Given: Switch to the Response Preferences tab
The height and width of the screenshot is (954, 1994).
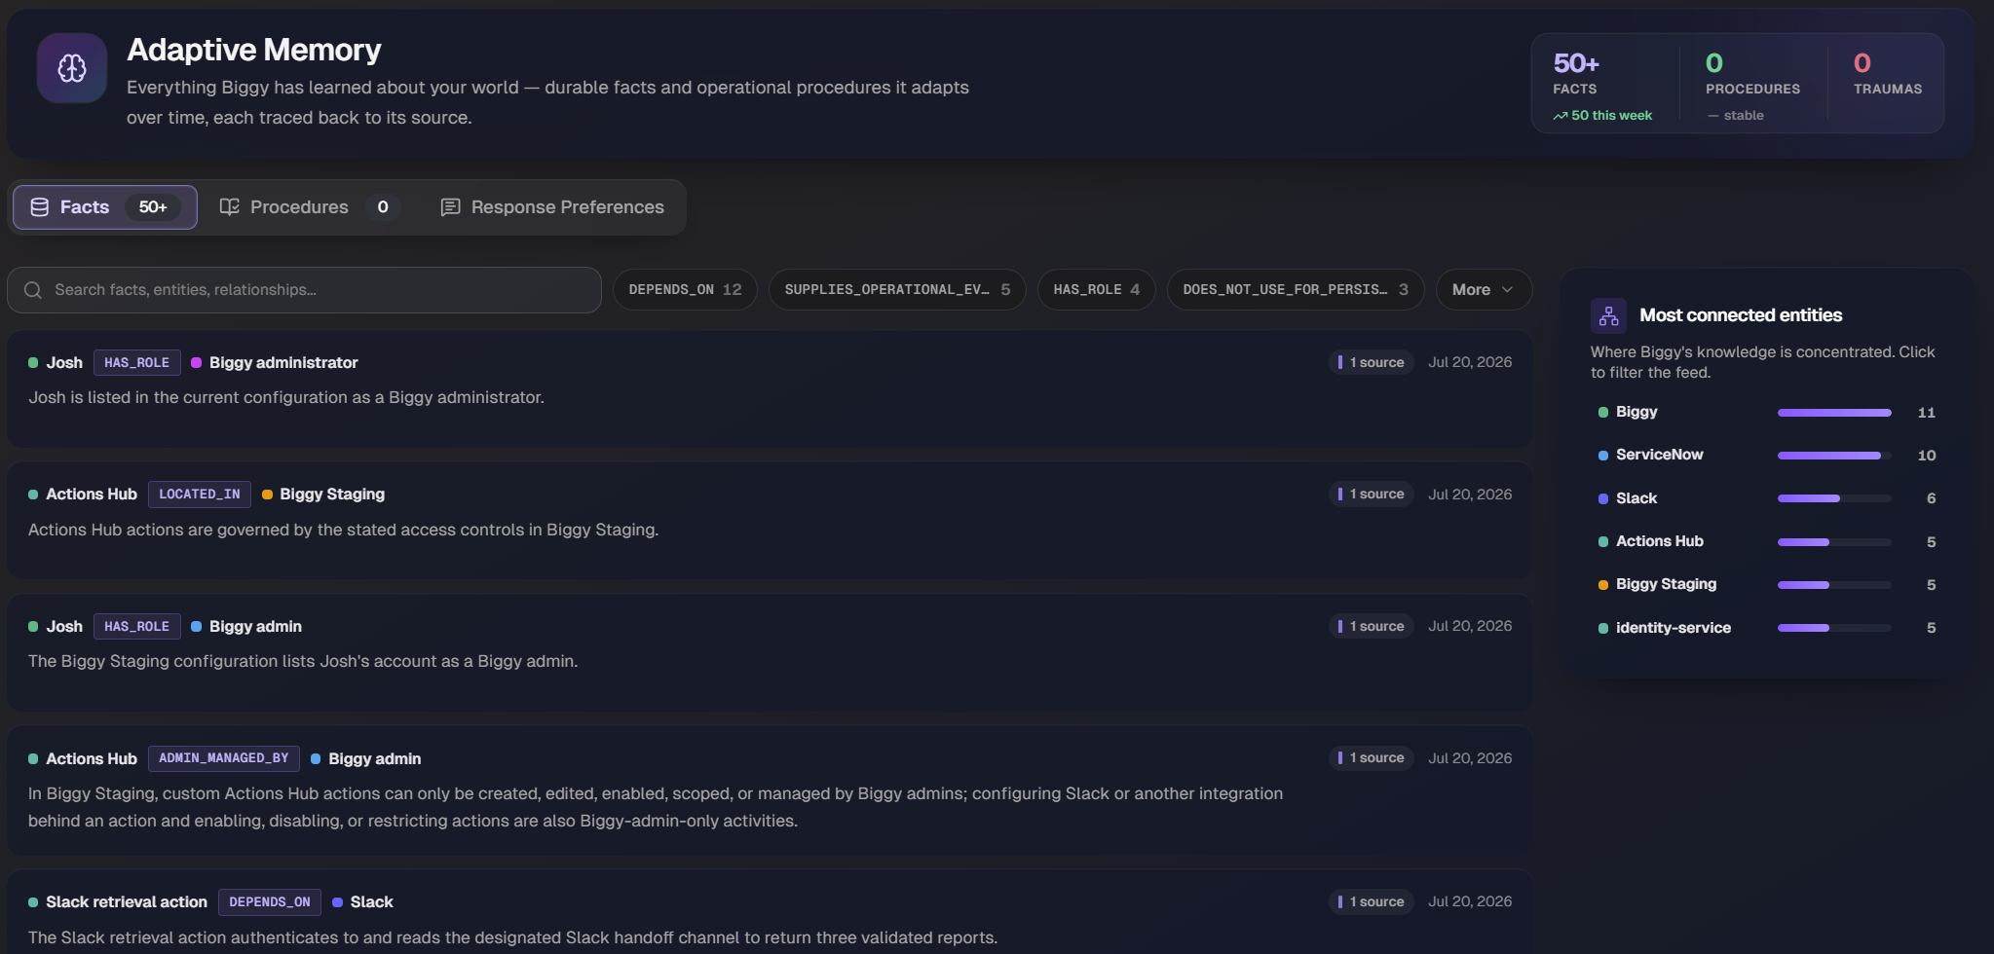Looking at the screenshot, I should (x=552, y=207).
